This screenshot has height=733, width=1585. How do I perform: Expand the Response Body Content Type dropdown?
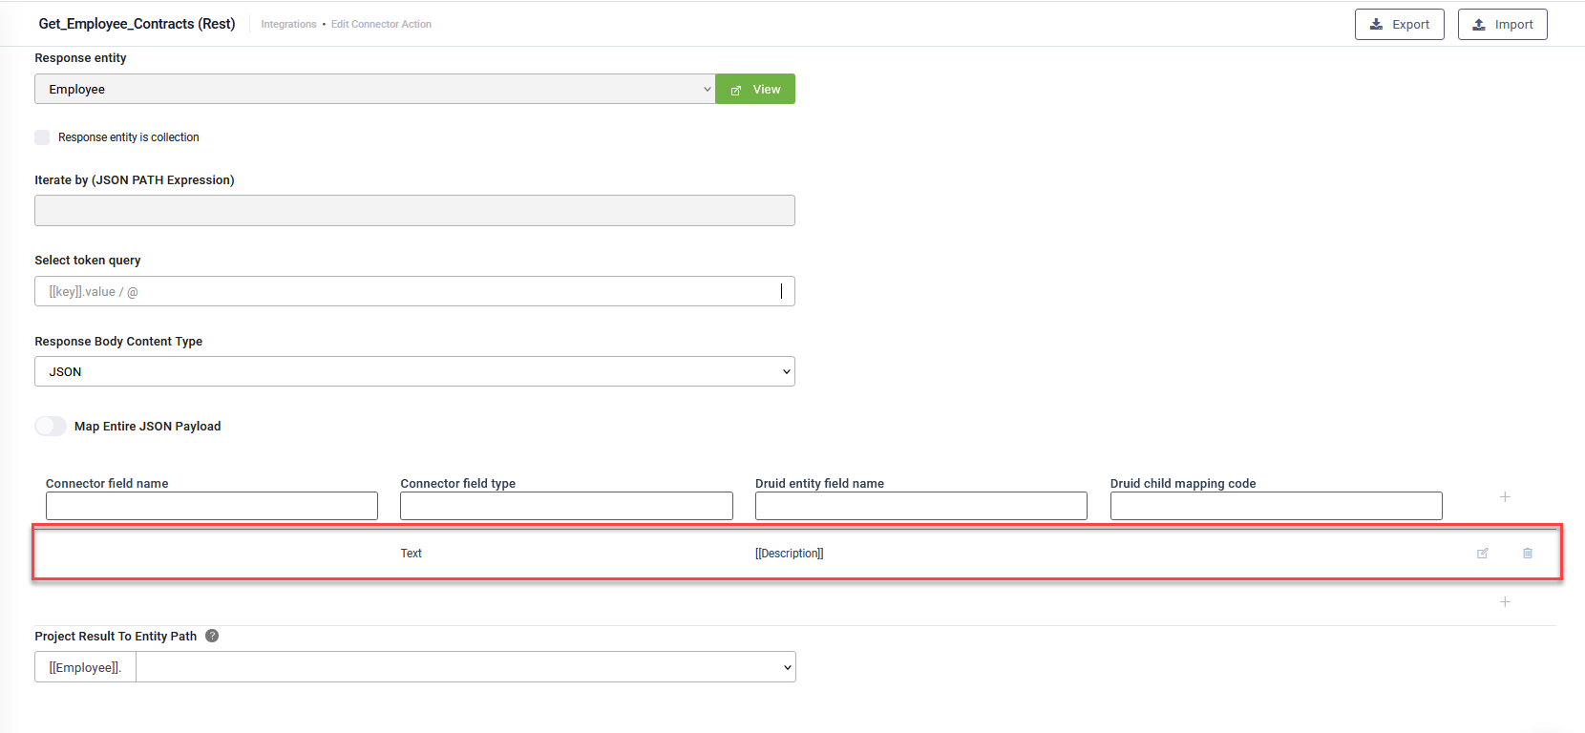414,372
